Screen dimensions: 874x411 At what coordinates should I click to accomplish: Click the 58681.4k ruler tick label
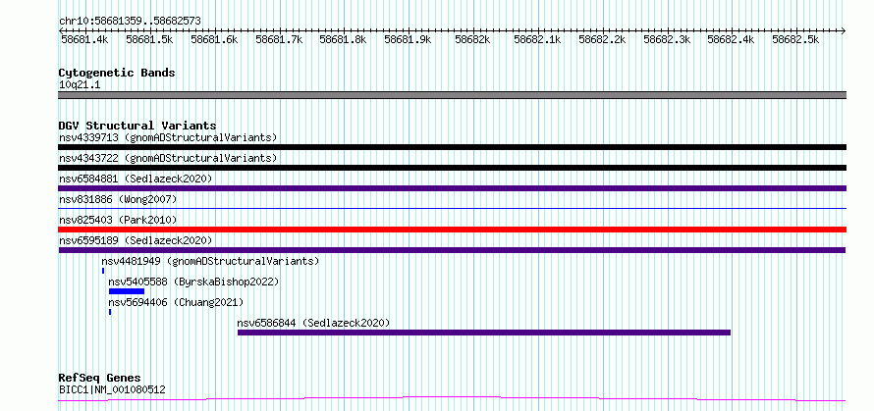[x=84, y=39]
